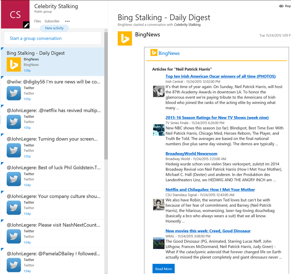This screenshot has width=291, height=274.
Task: Click the 'CSU Stanislaus Signal' source line
Action: click(x=200, y=195)
